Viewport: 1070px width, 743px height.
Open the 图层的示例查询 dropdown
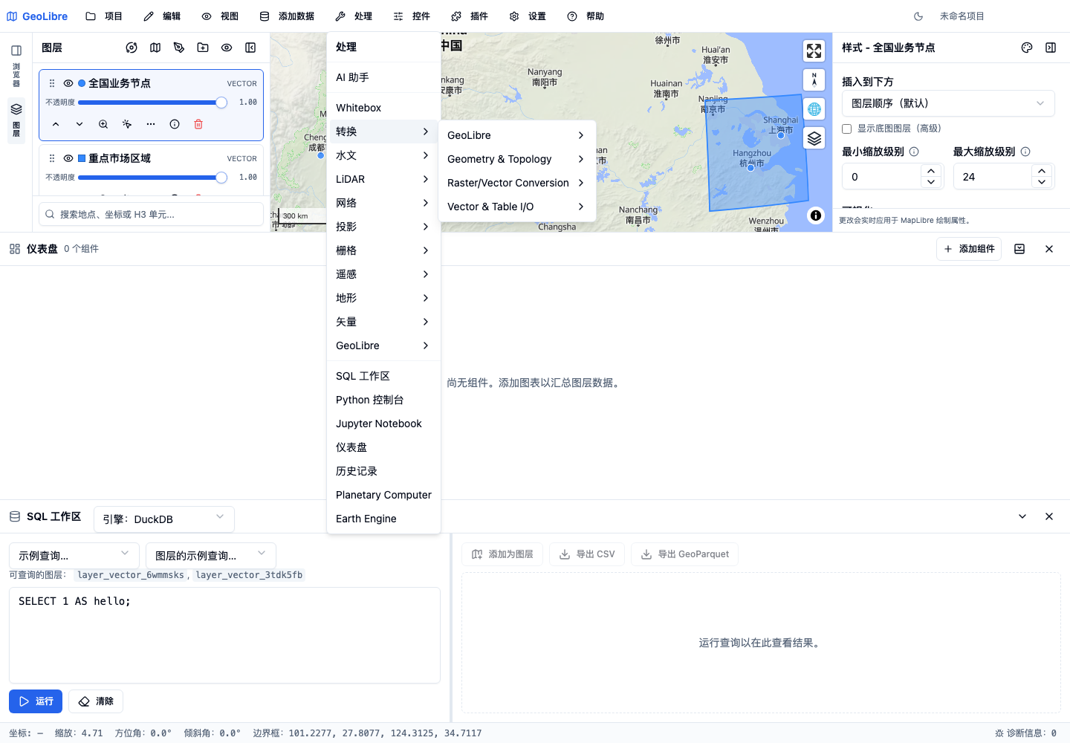point(211,556)
